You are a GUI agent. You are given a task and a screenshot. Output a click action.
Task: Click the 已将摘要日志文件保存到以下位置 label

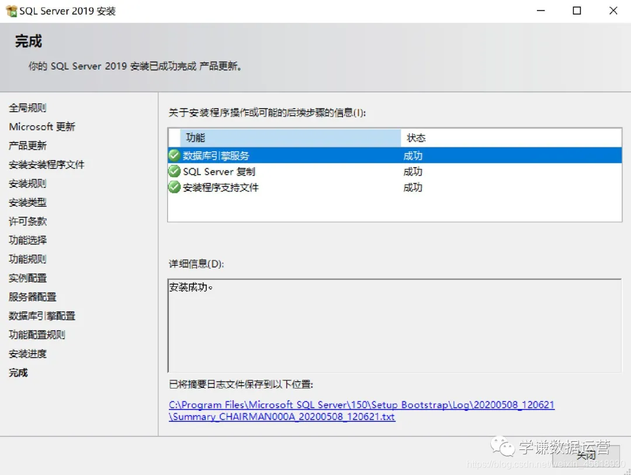pos(241,384)
